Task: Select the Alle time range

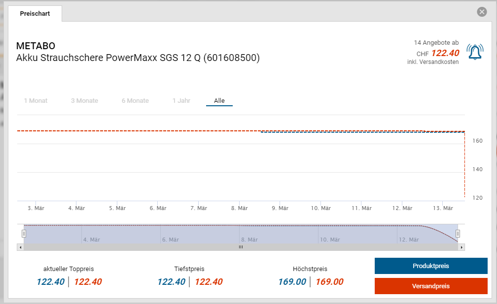Action: coord(219,101)
